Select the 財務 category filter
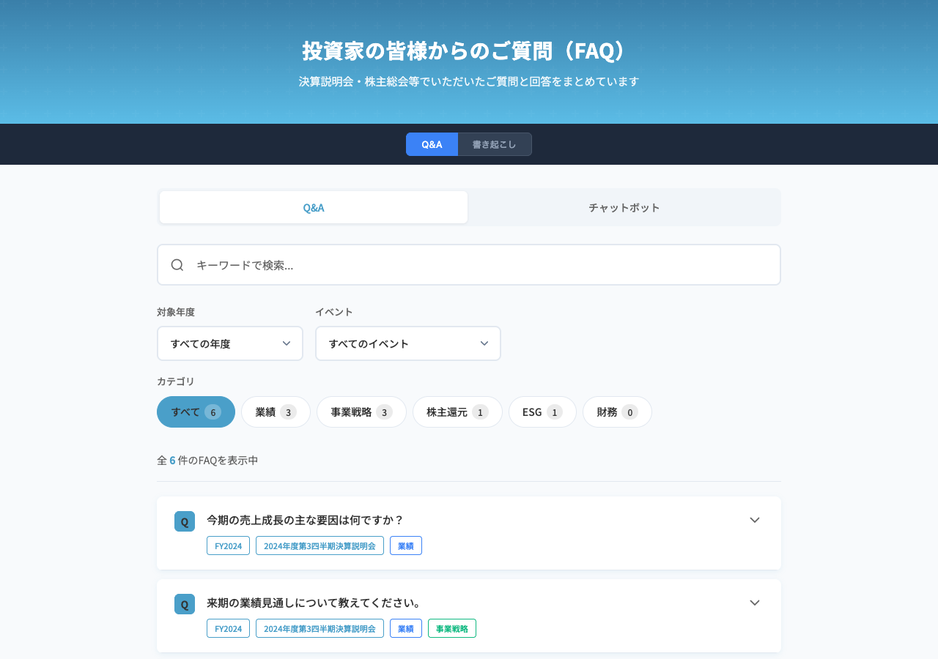Viewport: 938px width, 659px height. coord(617,412)
